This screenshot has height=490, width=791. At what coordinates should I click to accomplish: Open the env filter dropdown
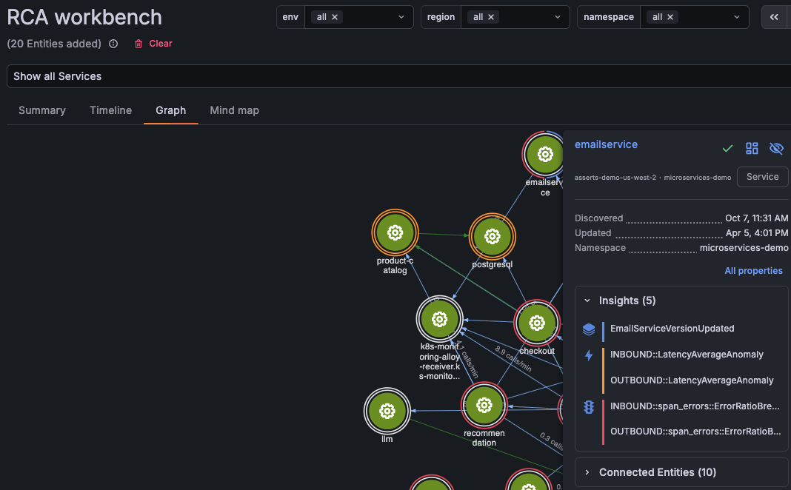[401, 16]
